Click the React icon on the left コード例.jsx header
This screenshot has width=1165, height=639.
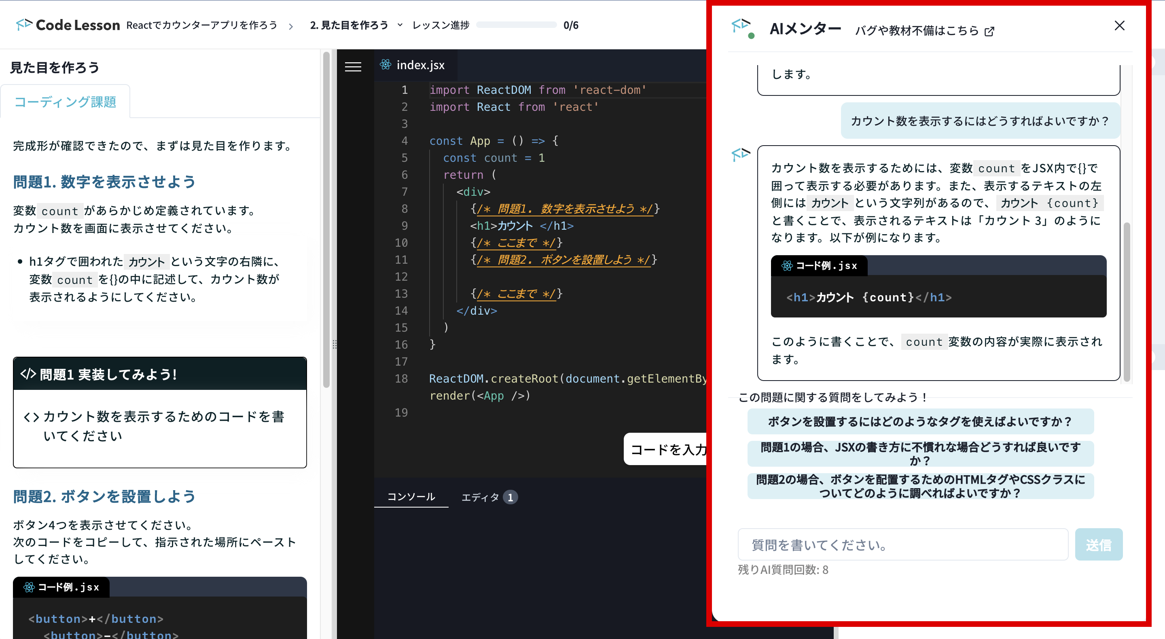tap(29, 587)
